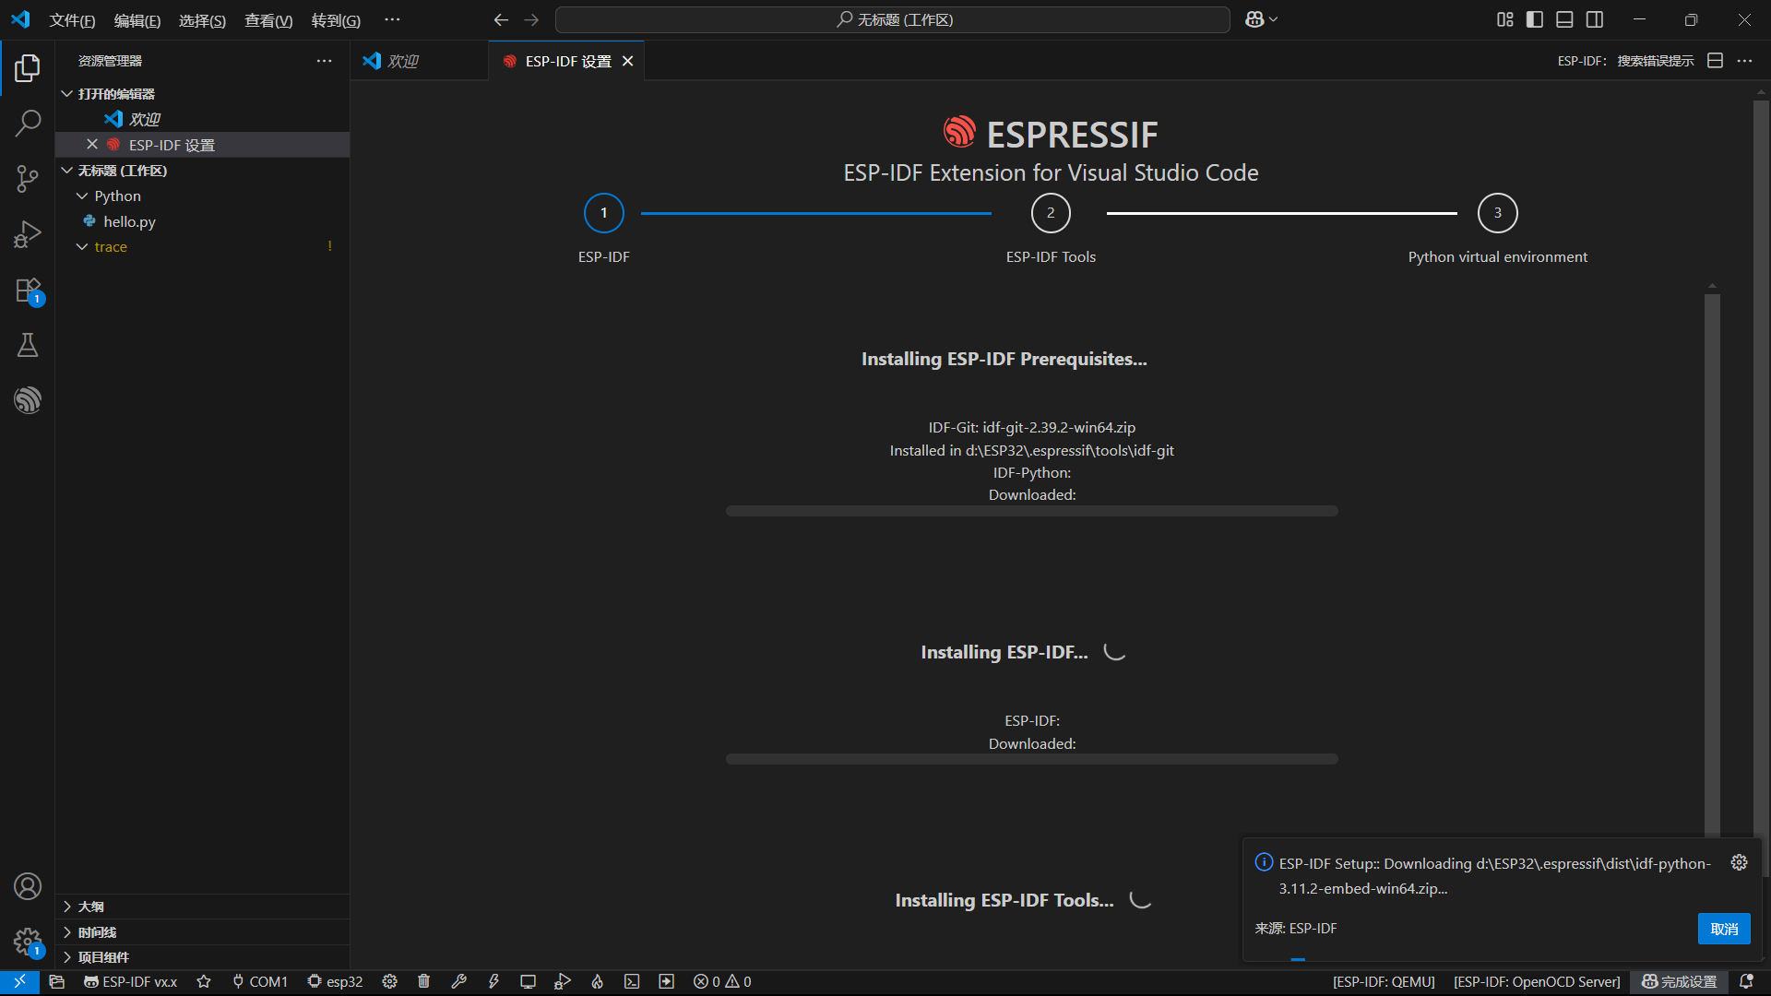Click the build, flash and monitor flame icon
Viewport: 1771px width, 996px height.
click(x=598, y=982)
